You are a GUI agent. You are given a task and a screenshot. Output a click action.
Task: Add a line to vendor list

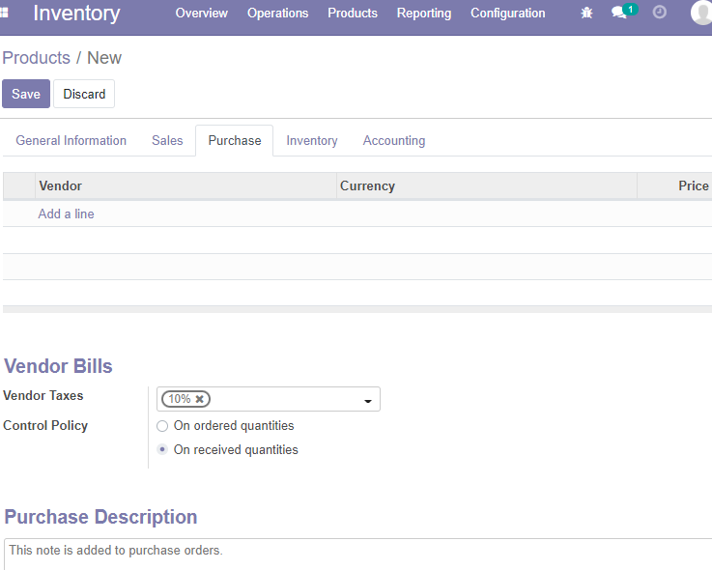tap(66, 214)
